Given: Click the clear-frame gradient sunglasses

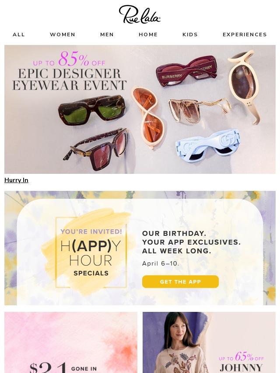Looking at the screenshot, I should tap(199, 110).
